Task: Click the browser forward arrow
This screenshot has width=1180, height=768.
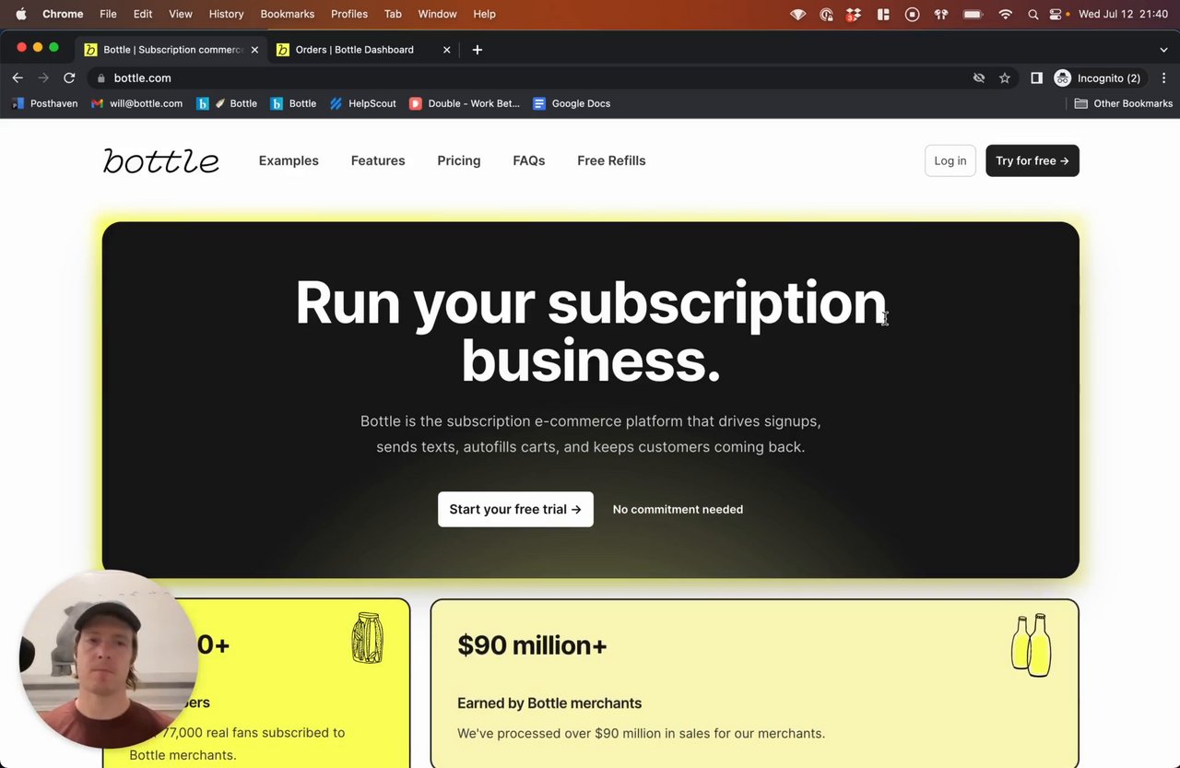Action: 43,78
